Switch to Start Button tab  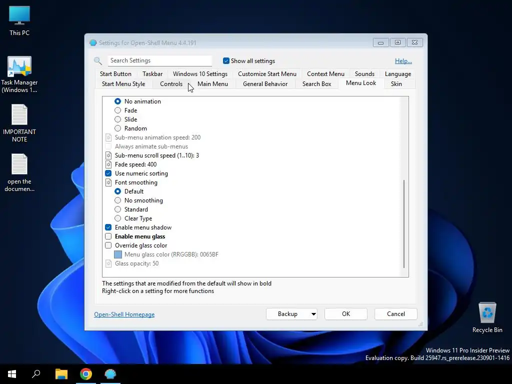pyautogui.click(x=115, y=74)
